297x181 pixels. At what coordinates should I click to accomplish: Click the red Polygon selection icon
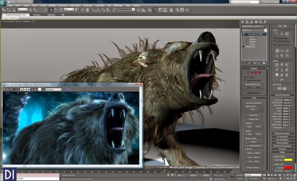point(256,72)
